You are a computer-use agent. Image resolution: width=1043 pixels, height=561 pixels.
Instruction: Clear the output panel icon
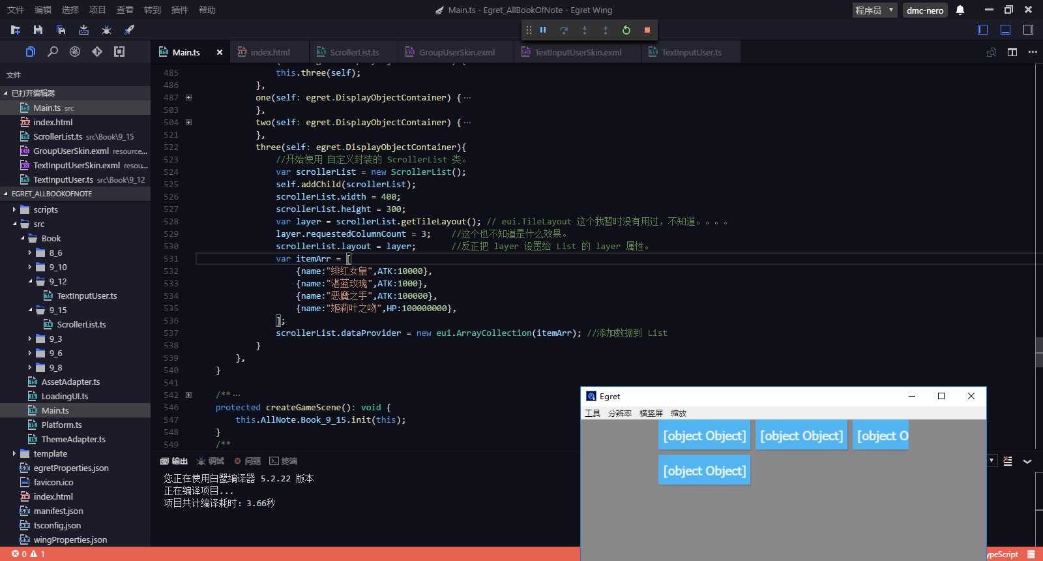[x=1008, y=461]
